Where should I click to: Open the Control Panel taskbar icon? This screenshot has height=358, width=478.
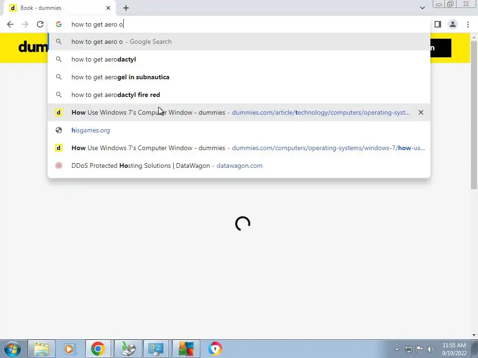156,349
